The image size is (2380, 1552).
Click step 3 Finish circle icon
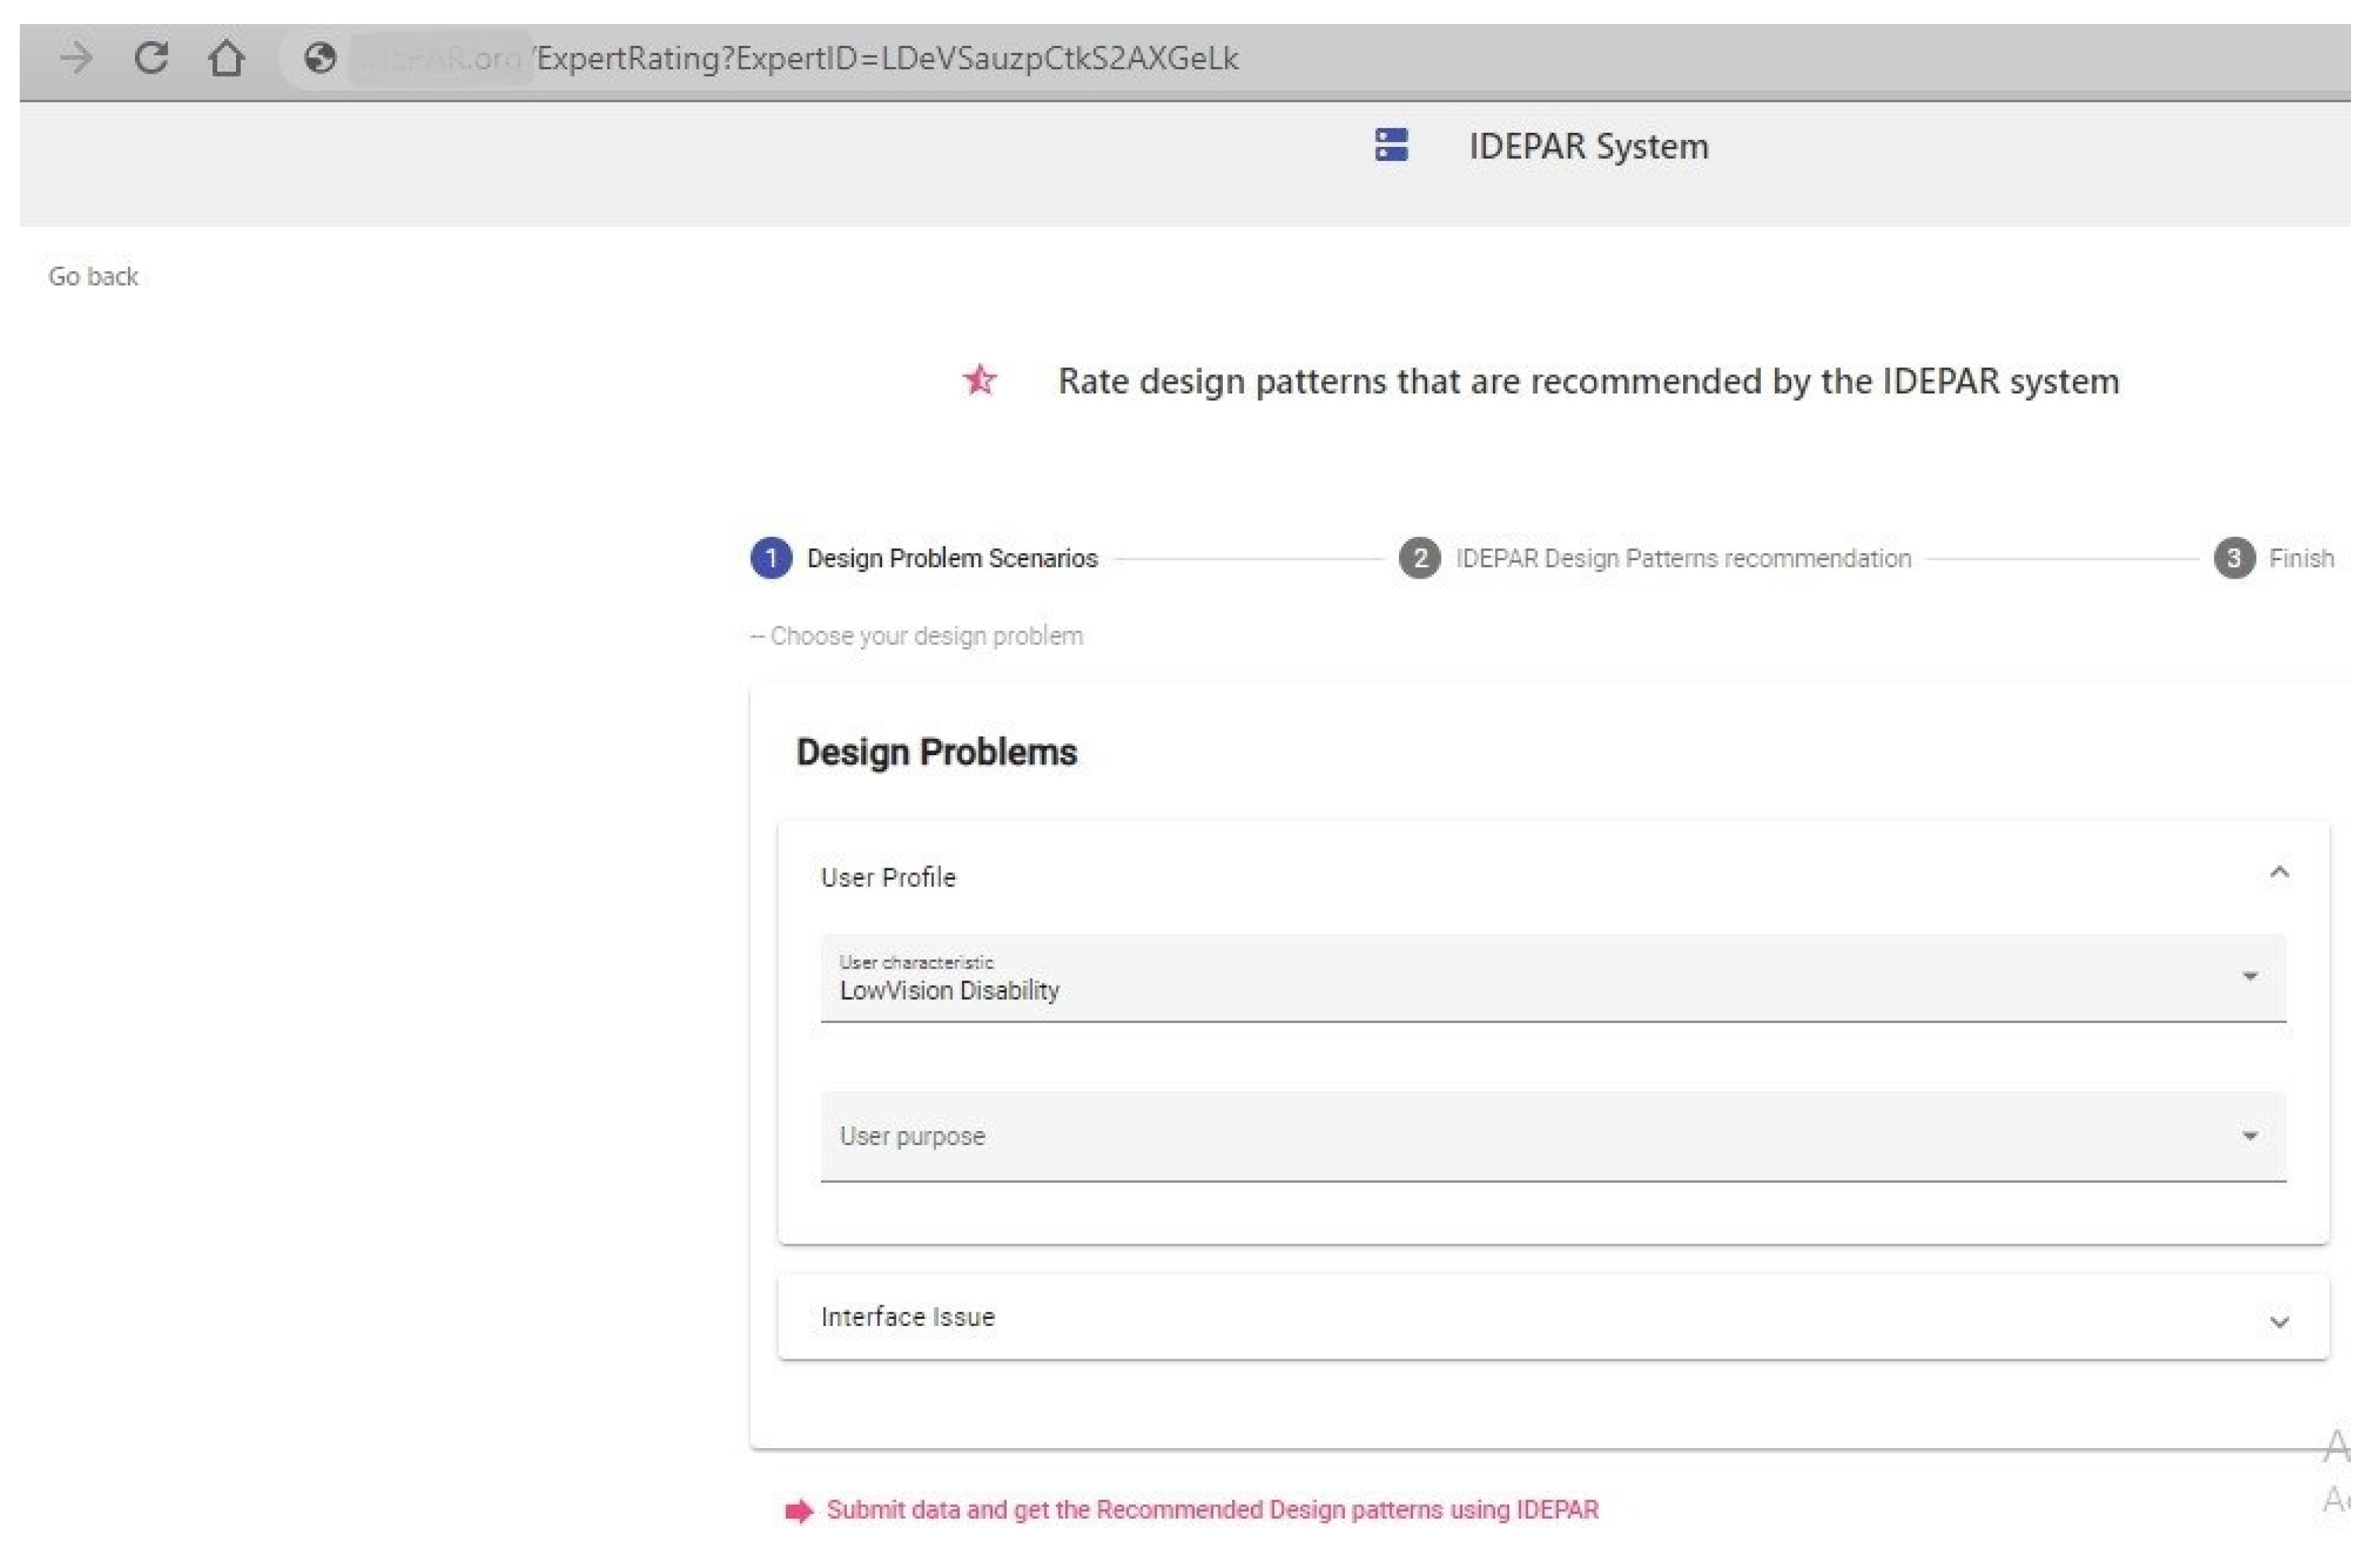pyautogui.click(x=2234, y=557)
